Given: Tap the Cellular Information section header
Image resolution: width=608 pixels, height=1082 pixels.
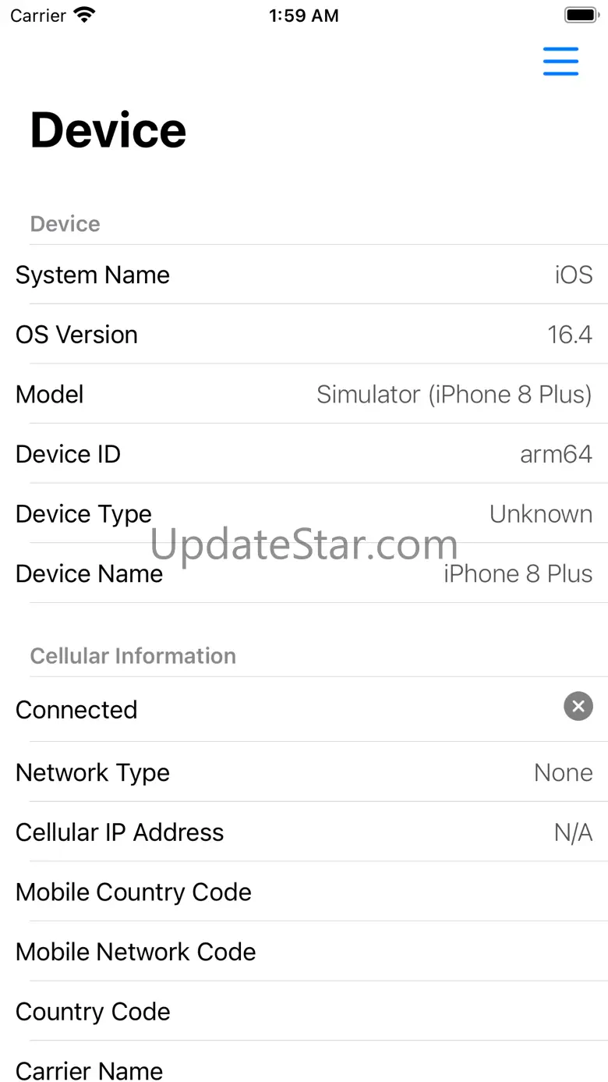Looking at the screenshot, I should tap(133, 656).
